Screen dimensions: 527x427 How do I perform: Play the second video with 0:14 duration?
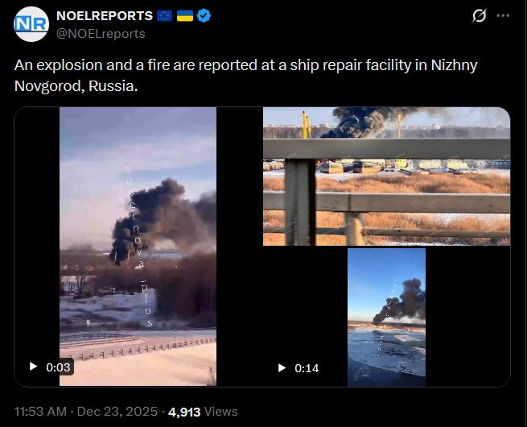(282, 367)
